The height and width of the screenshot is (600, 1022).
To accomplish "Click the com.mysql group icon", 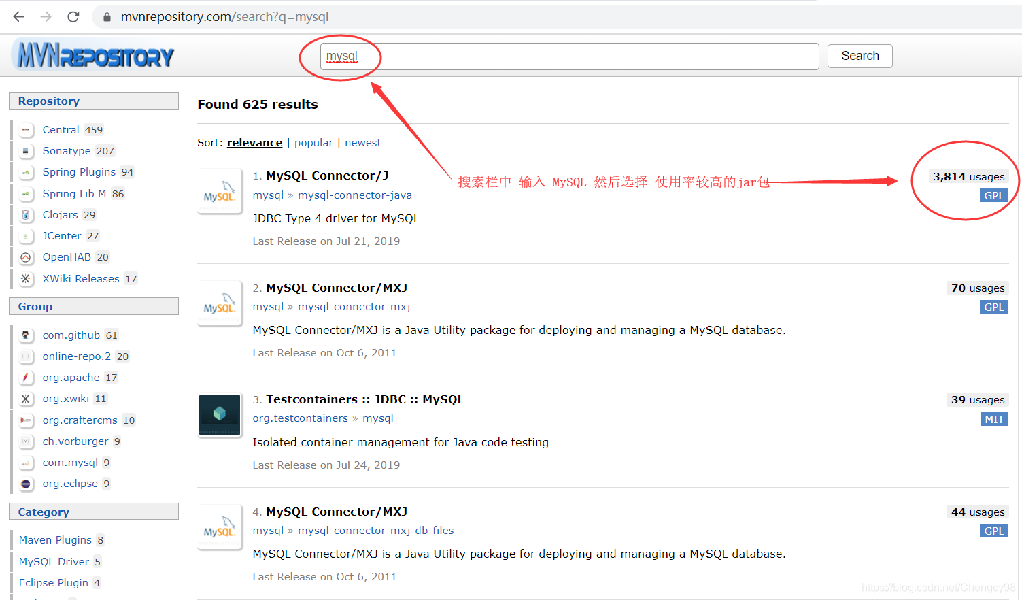I will pos(26,463).
